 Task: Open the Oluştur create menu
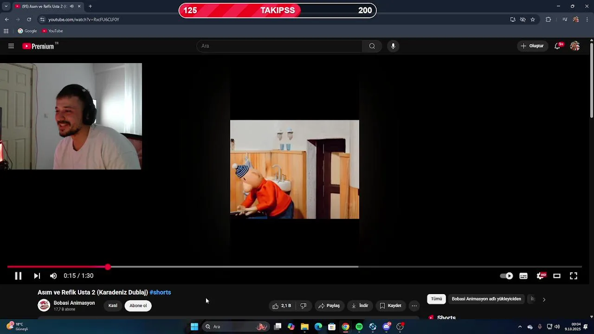click(x=532, y=46)
